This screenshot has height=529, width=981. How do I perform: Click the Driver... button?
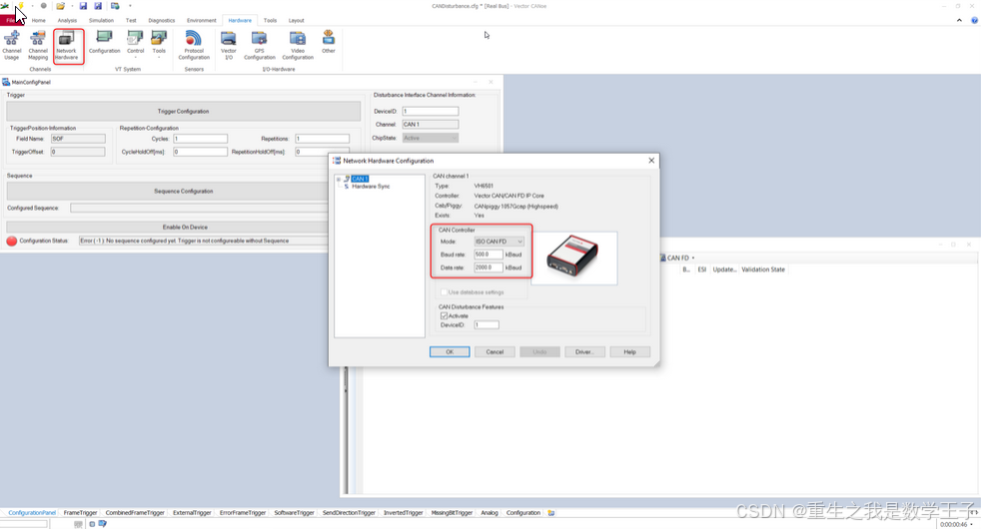584,352
